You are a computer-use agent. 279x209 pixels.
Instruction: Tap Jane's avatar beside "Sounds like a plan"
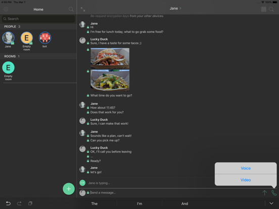coord(82,133)
